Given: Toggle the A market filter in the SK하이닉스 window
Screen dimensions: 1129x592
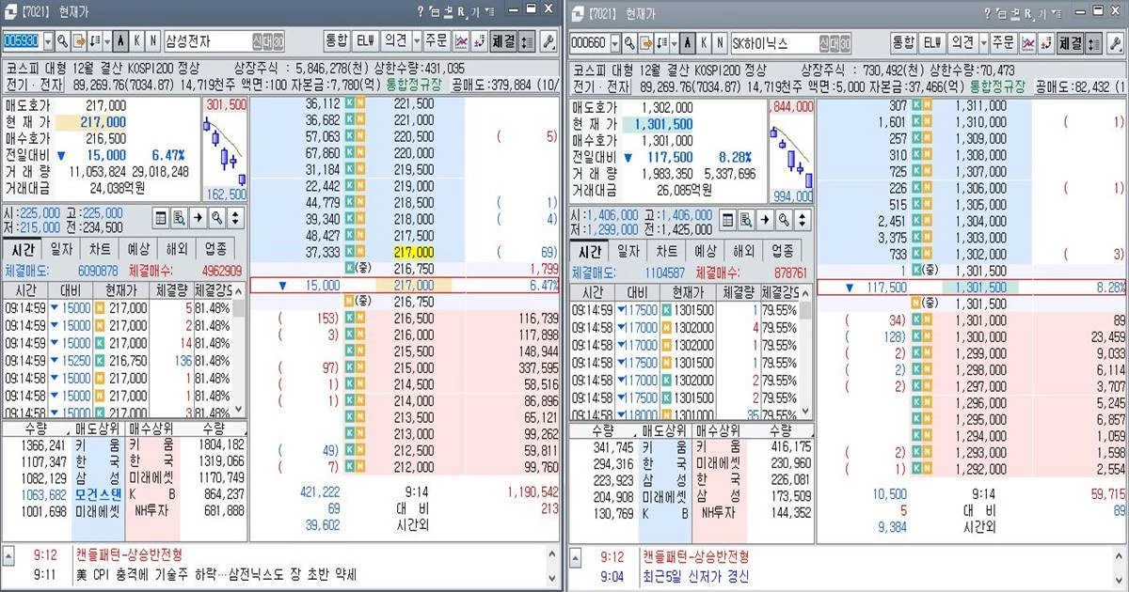Looking at the screenshot, I should (x=688, y=42).
